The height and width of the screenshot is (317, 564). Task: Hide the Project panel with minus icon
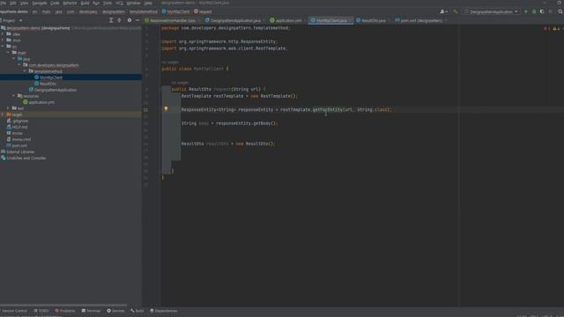(137, 20)
